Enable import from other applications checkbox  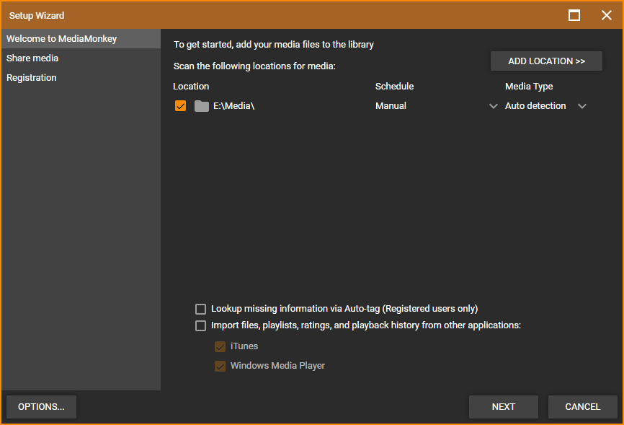pos(200,325)
